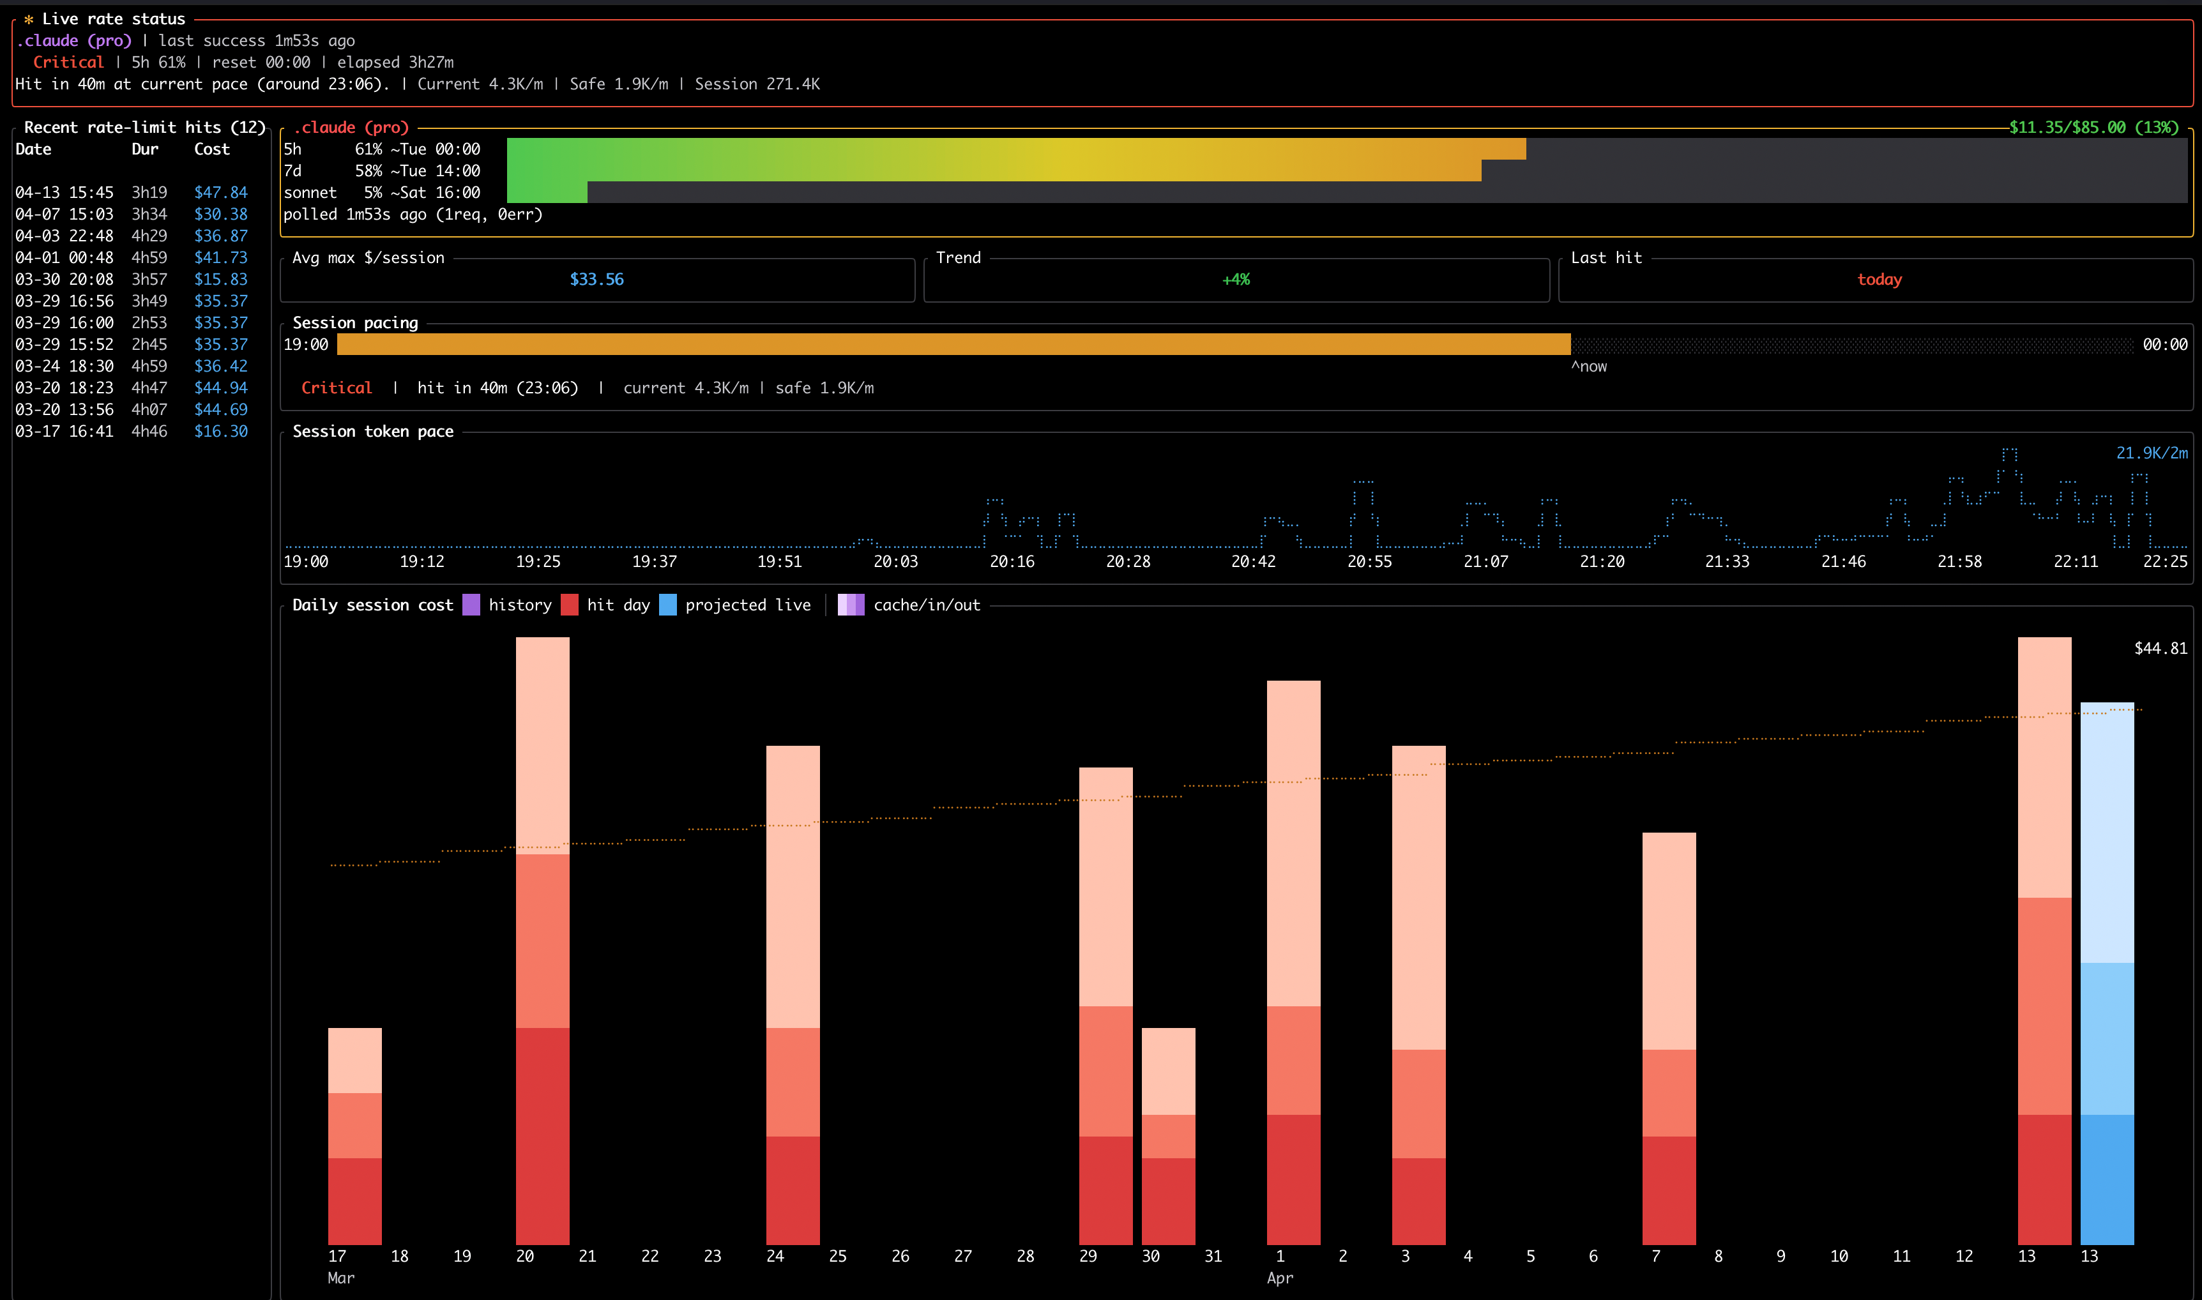Click the $15.83 cost value

221,280
